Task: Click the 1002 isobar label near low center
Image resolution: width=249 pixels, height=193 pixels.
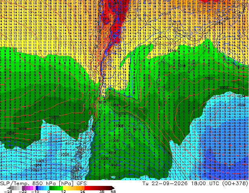Action: (112, 153)
